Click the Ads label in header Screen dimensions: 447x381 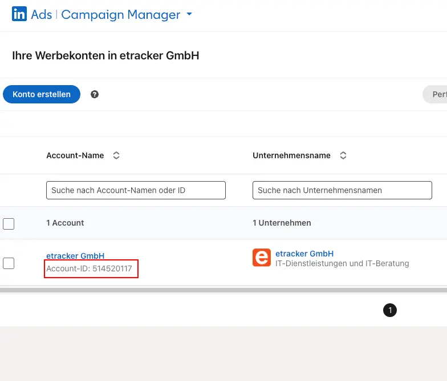pos(42,15)
